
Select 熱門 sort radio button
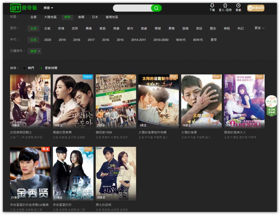click(24, 68)
